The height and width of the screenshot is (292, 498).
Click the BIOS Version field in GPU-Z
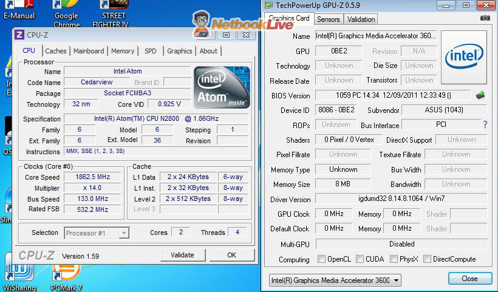[x=393, y=95]
